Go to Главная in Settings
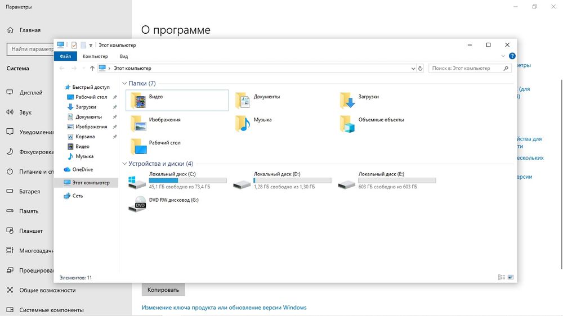563x316 pixels. [x=30, y=30]
